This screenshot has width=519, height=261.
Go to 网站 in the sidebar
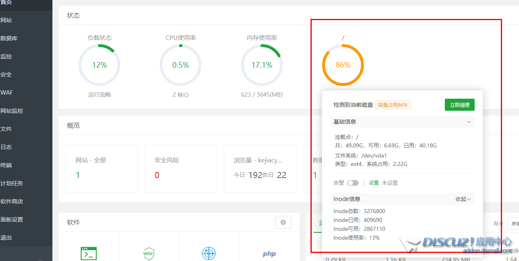pos(6,20)
